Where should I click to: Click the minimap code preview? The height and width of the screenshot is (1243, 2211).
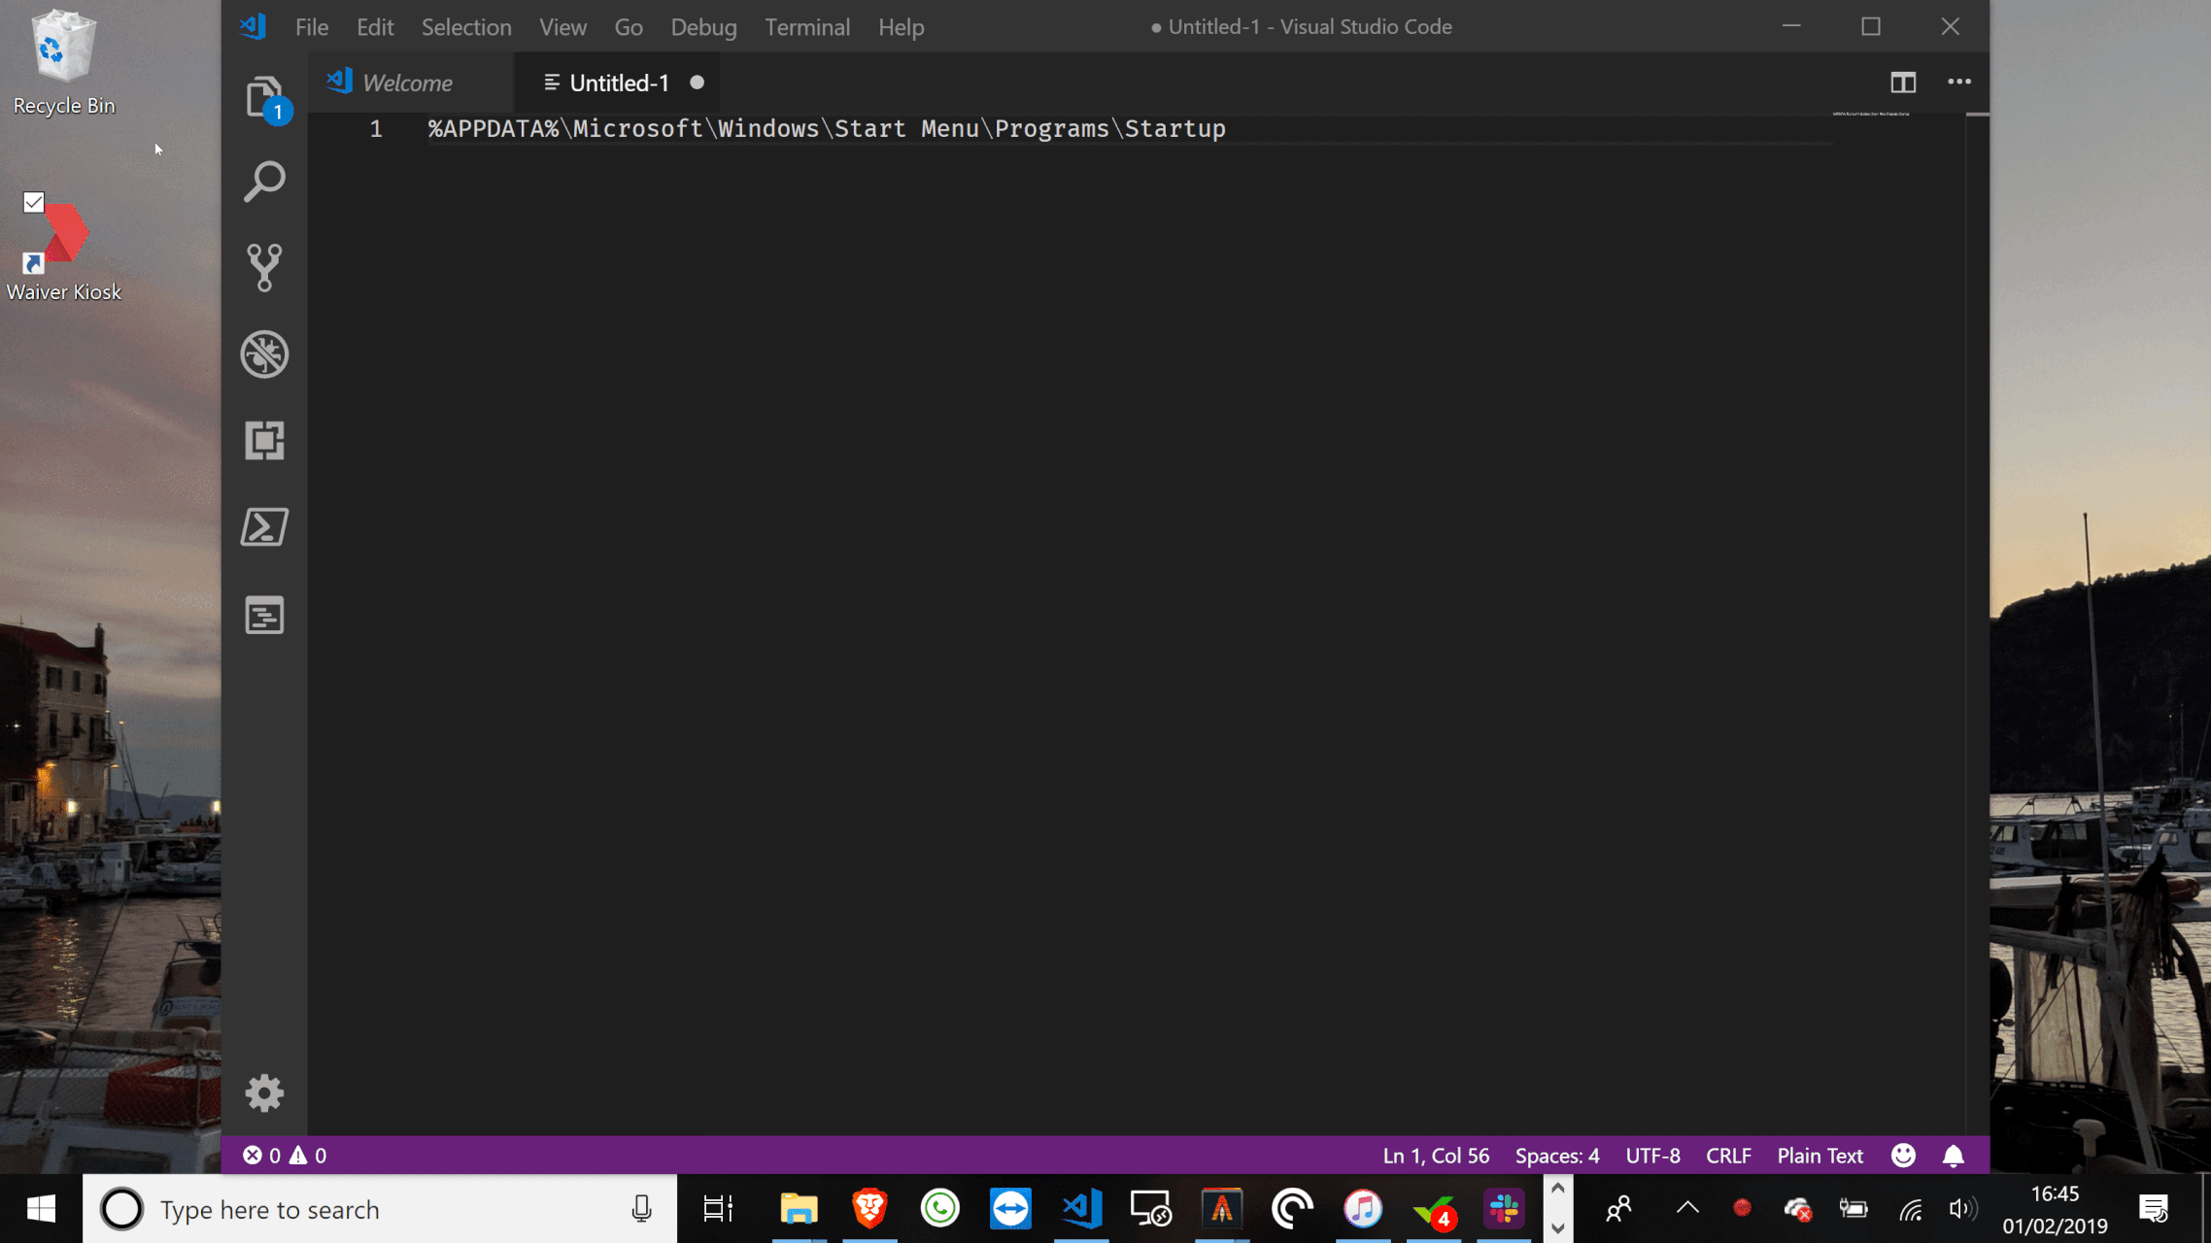(1871, 114)
